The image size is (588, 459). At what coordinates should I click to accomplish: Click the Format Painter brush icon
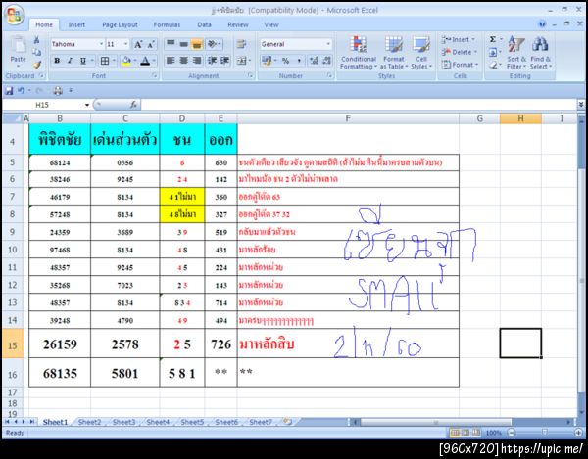[x=37, y=65]
